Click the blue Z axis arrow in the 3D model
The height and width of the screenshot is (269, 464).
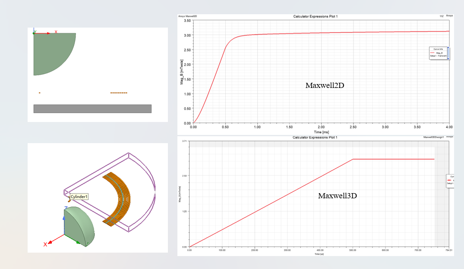click(64, 218)
